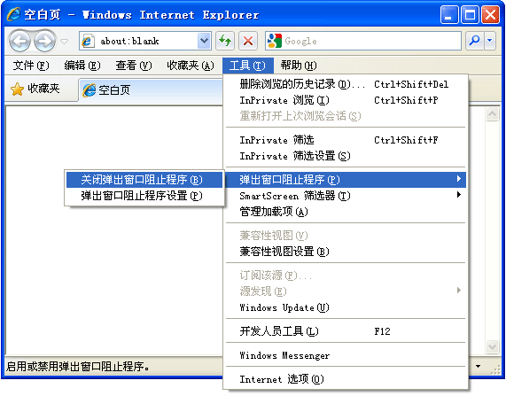Click the page icon in address bar

[88, 41]
